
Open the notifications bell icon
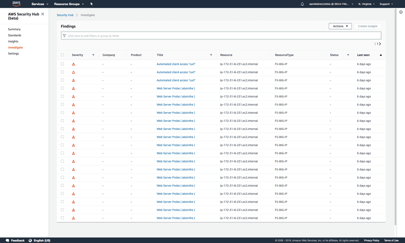tap(302, 4)
